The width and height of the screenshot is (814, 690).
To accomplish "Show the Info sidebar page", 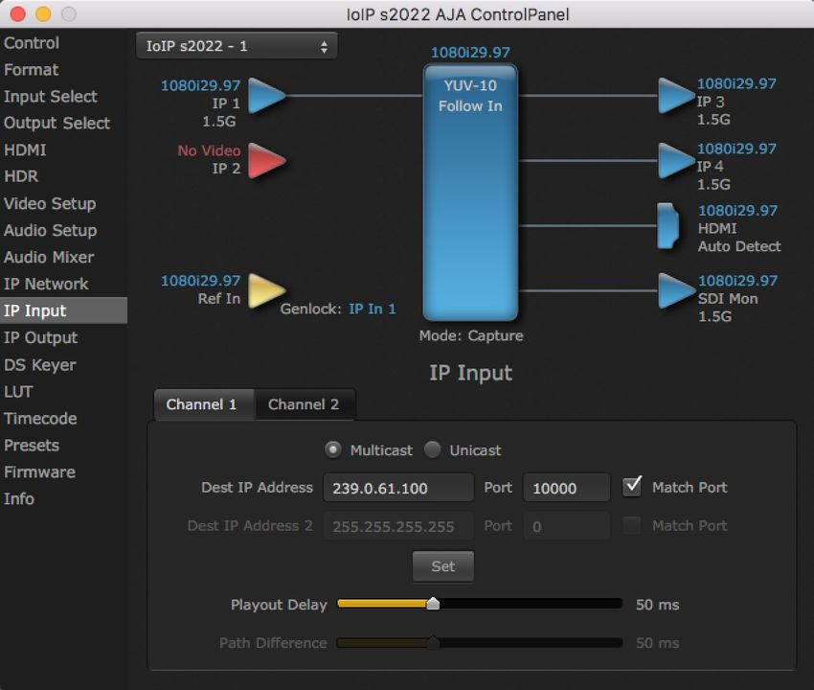I will [x=63, y=498].
